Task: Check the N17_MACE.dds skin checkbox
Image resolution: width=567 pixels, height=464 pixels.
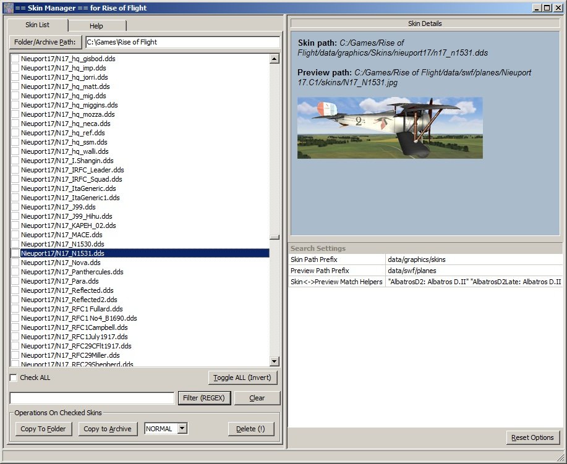Action: tap(15, 235)
